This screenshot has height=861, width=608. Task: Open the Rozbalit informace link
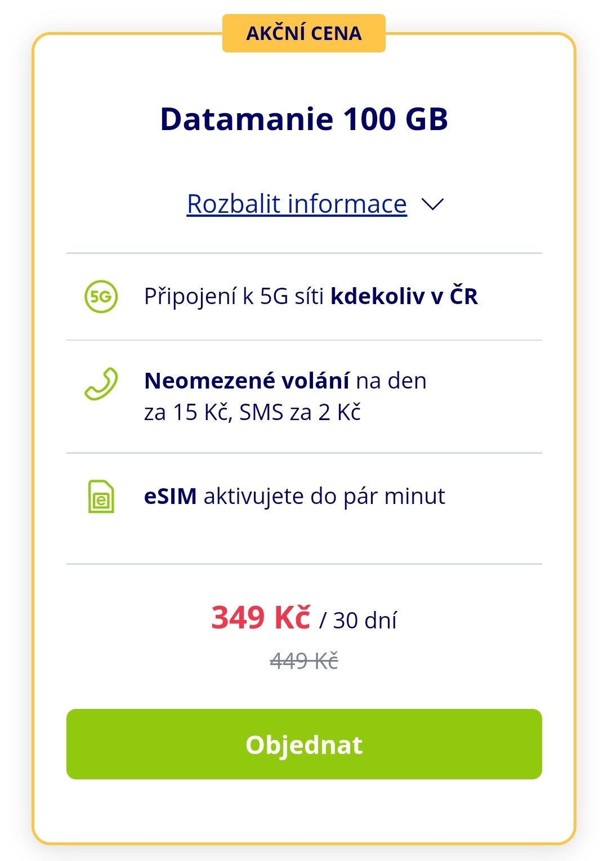tap(297, 204)
